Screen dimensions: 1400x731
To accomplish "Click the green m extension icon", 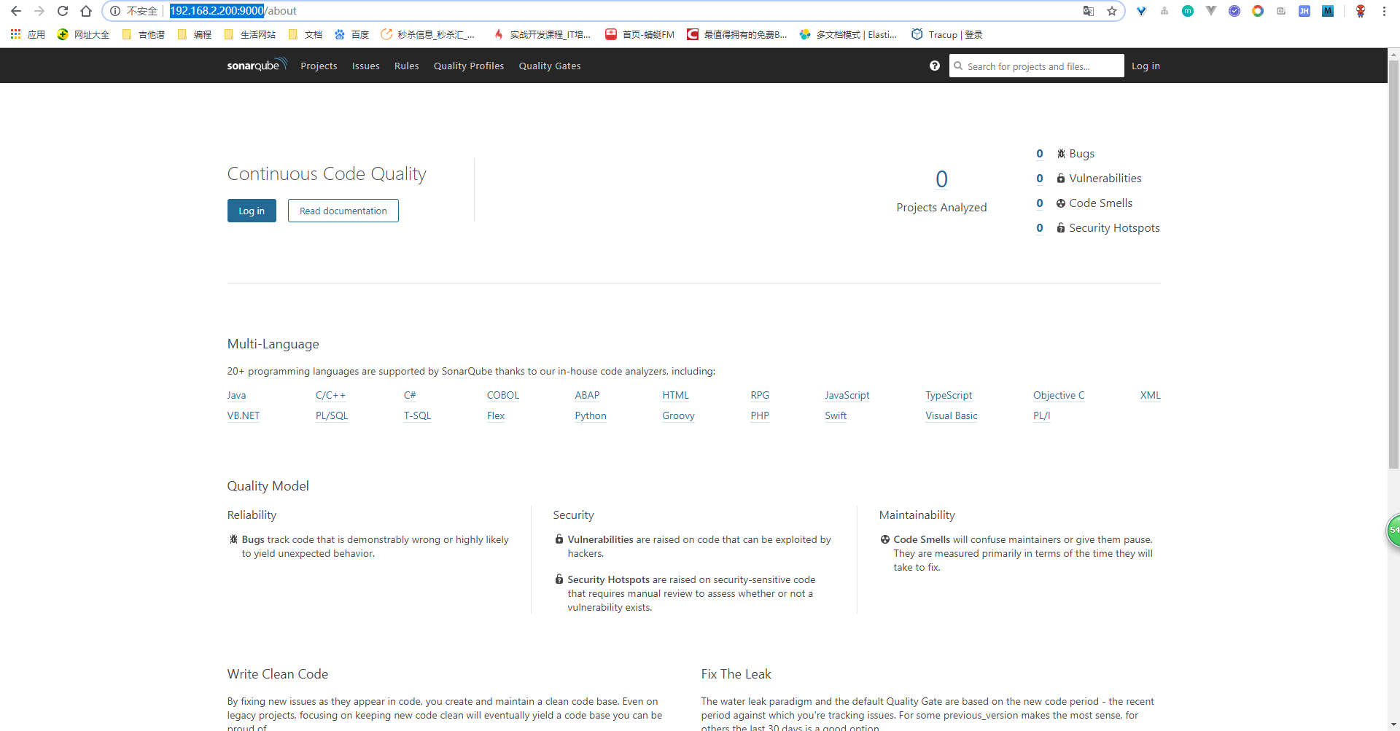I will 1188,11.
